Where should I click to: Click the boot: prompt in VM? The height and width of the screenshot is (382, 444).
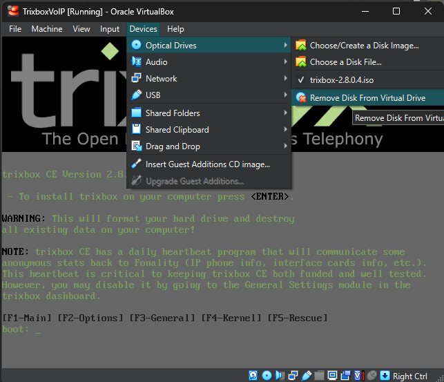tap(15, 329)
